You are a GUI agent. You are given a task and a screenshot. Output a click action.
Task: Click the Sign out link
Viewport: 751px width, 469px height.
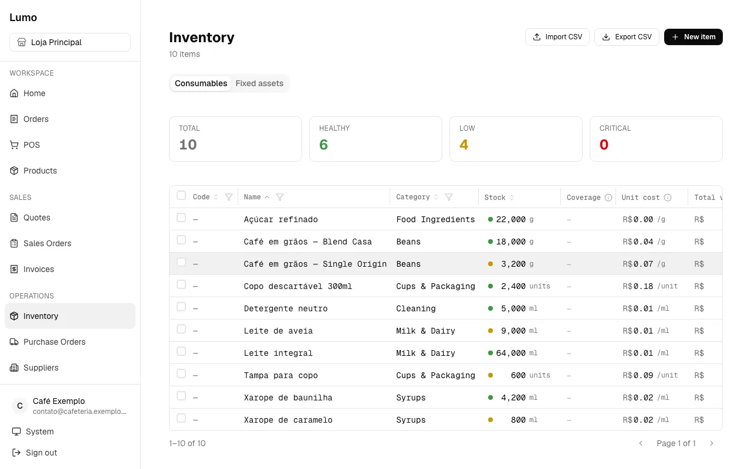[x=35, y=453]
